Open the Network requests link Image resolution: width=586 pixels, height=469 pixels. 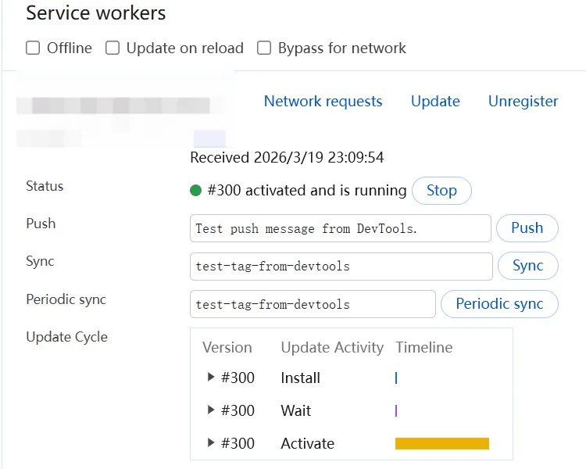(x=323, y=102)
